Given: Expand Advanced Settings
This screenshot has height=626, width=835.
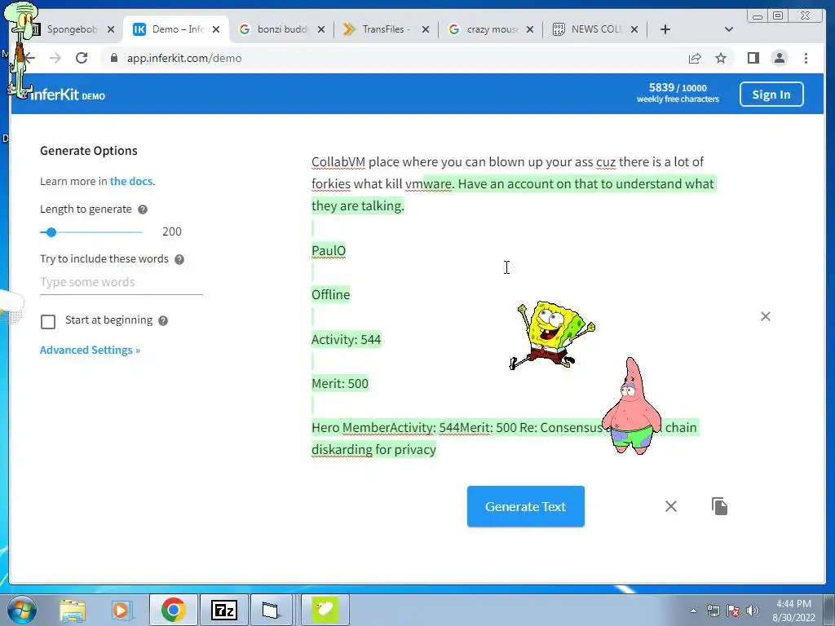Looking at the screenshot, I should pyautogui.click(x=90, y=350).
